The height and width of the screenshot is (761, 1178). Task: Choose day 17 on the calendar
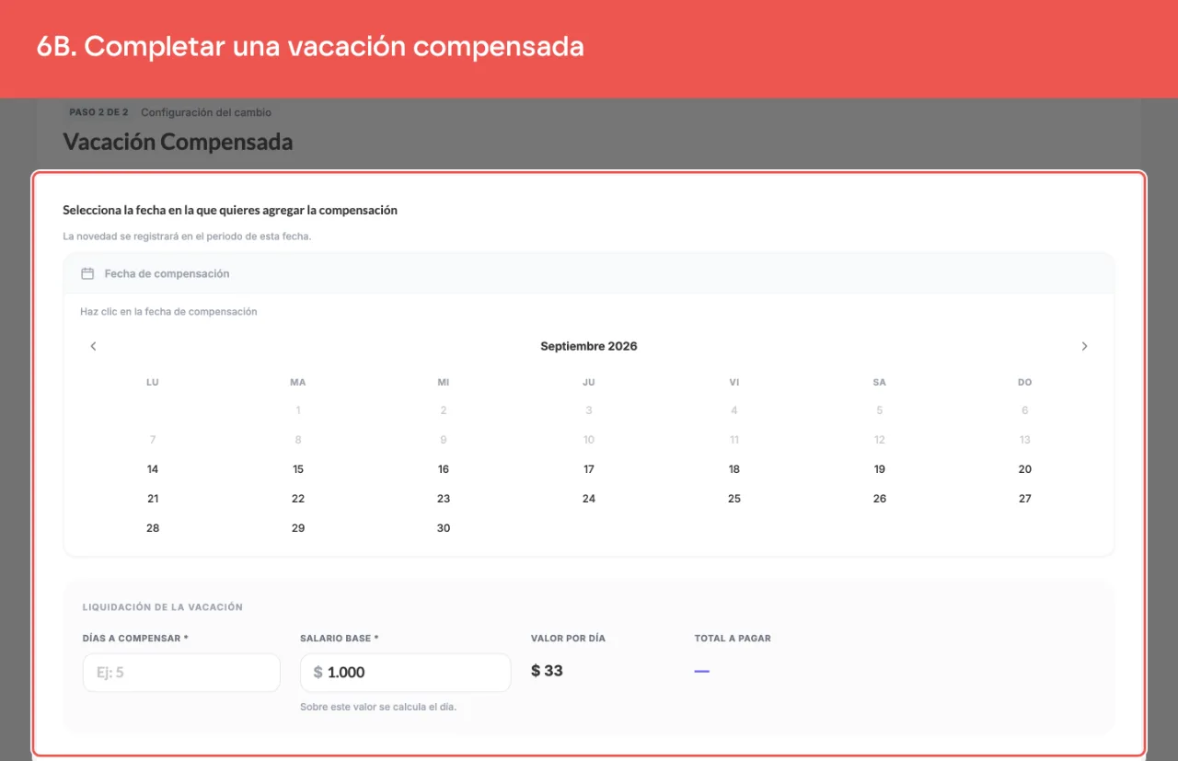pos(589,469)
